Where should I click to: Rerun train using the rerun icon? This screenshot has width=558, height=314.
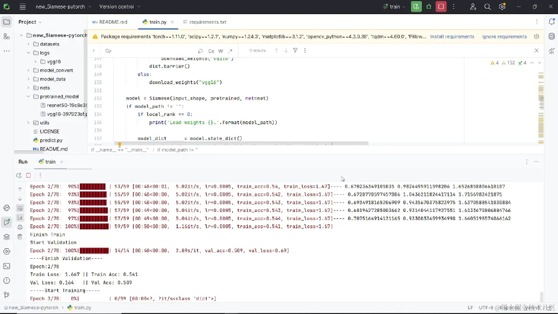coord(19,175)
